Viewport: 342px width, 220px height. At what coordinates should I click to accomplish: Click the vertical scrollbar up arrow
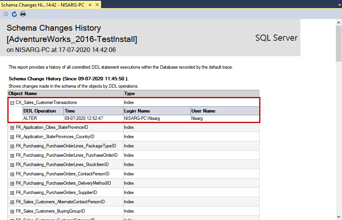click(339, 23)
